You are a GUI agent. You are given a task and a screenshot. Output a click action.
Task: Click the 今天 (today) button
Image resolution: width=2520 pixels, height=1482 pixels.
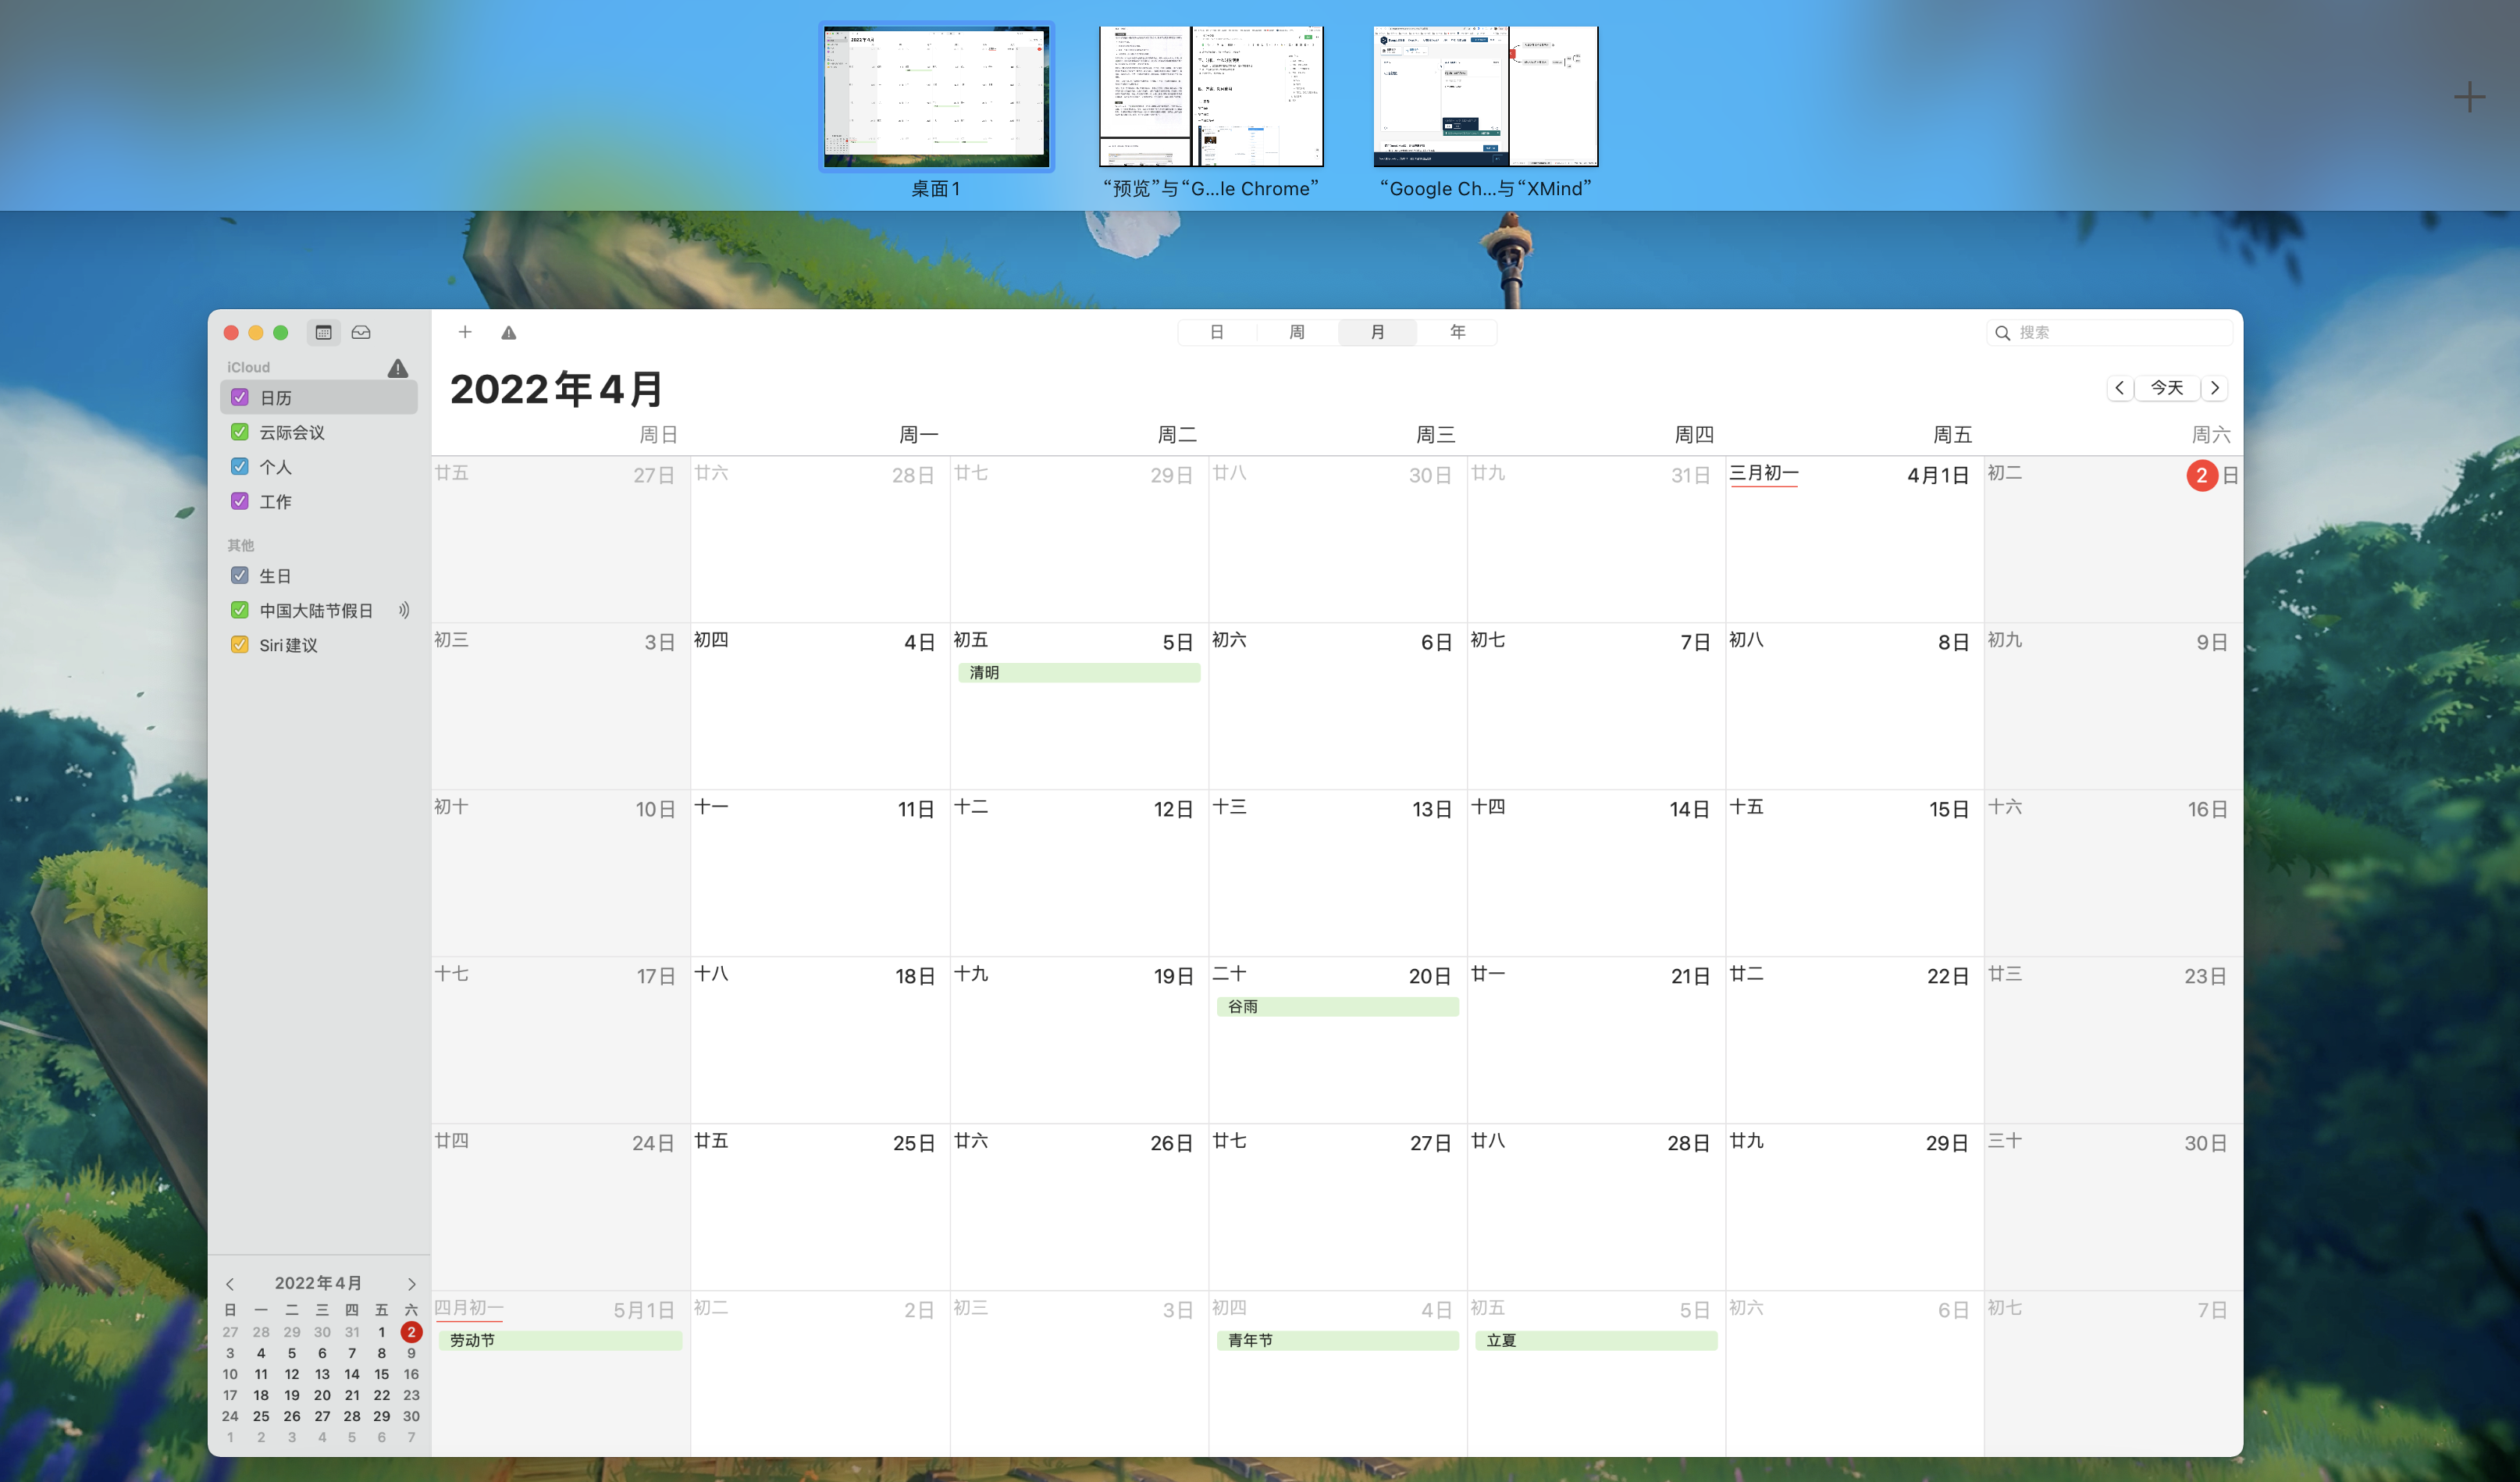pyautogui.click(x=2167, y=388)
